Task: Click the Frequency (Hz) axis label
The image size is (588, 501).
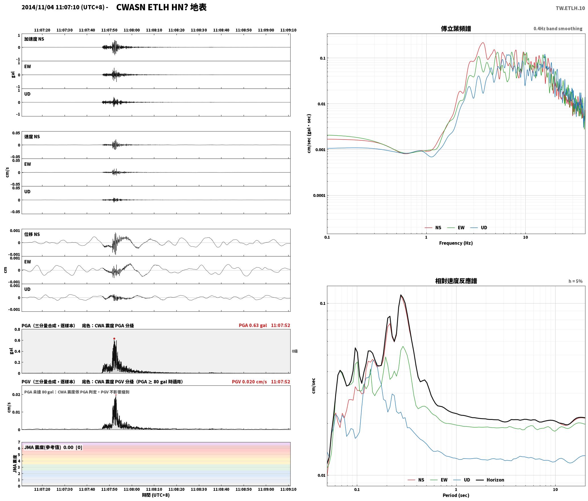Action: tap(456, 243)
